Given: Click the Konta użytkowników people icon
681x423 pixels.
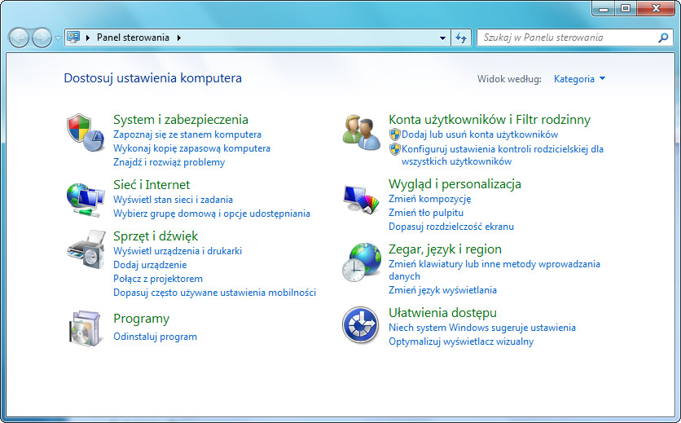Looking at the screenshot, I should pos(361,132).
